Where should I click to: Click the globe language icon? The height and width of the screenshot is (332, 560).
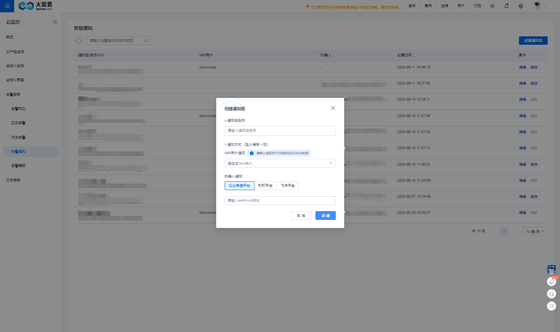click(521, 6)
